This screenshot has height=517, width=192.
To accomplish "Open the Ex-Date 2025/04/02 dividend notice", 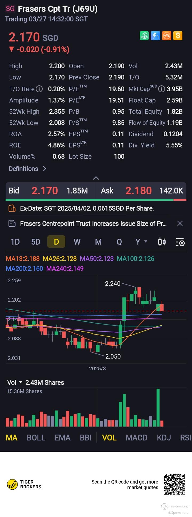I will click(x=87, y=208).
